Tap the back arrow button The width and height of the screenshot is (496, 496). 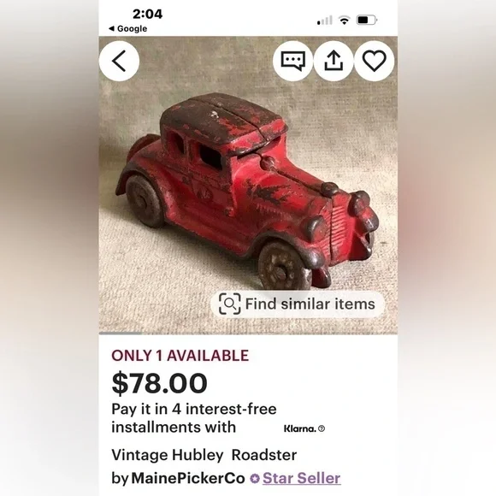[119, 61]
